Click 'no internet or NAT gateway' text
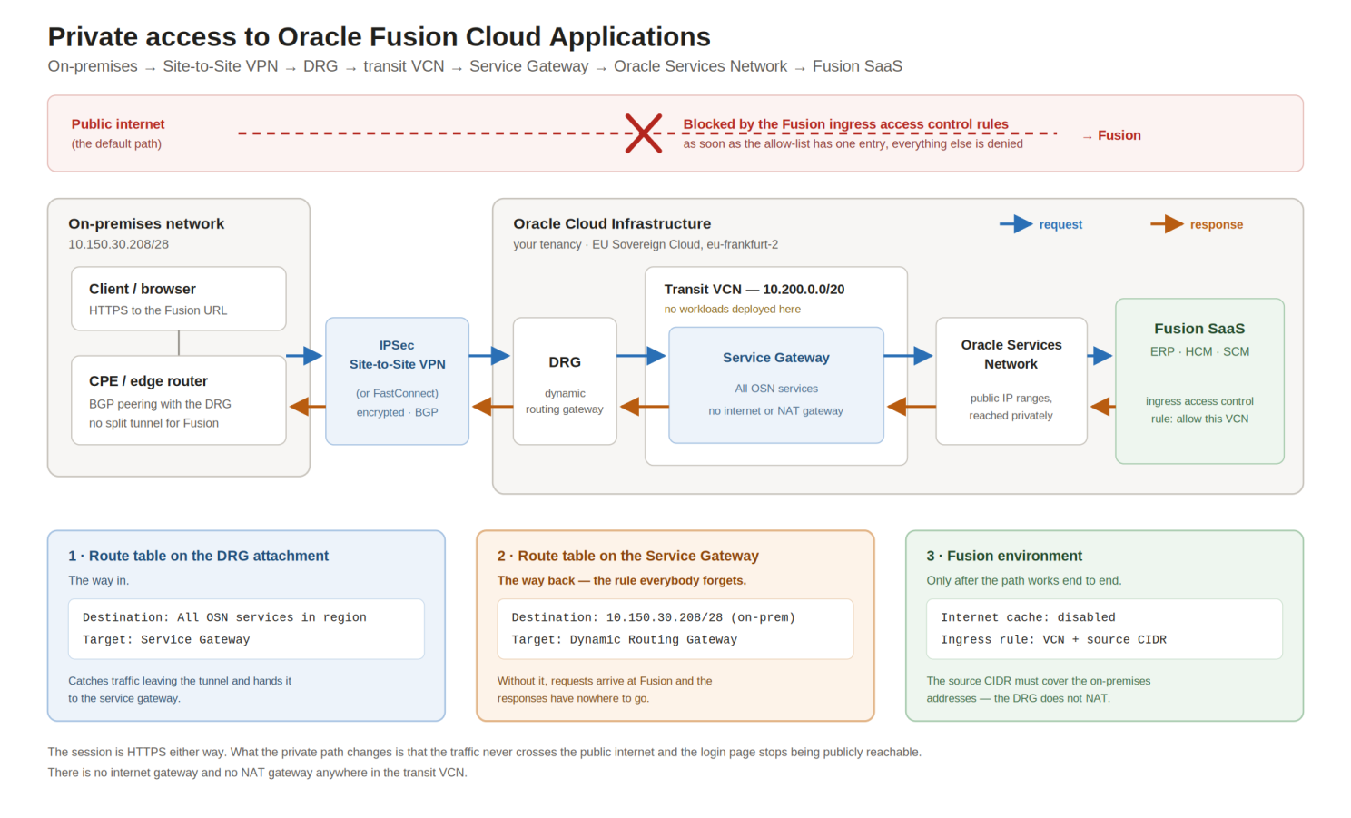 [x=776, y=411]
